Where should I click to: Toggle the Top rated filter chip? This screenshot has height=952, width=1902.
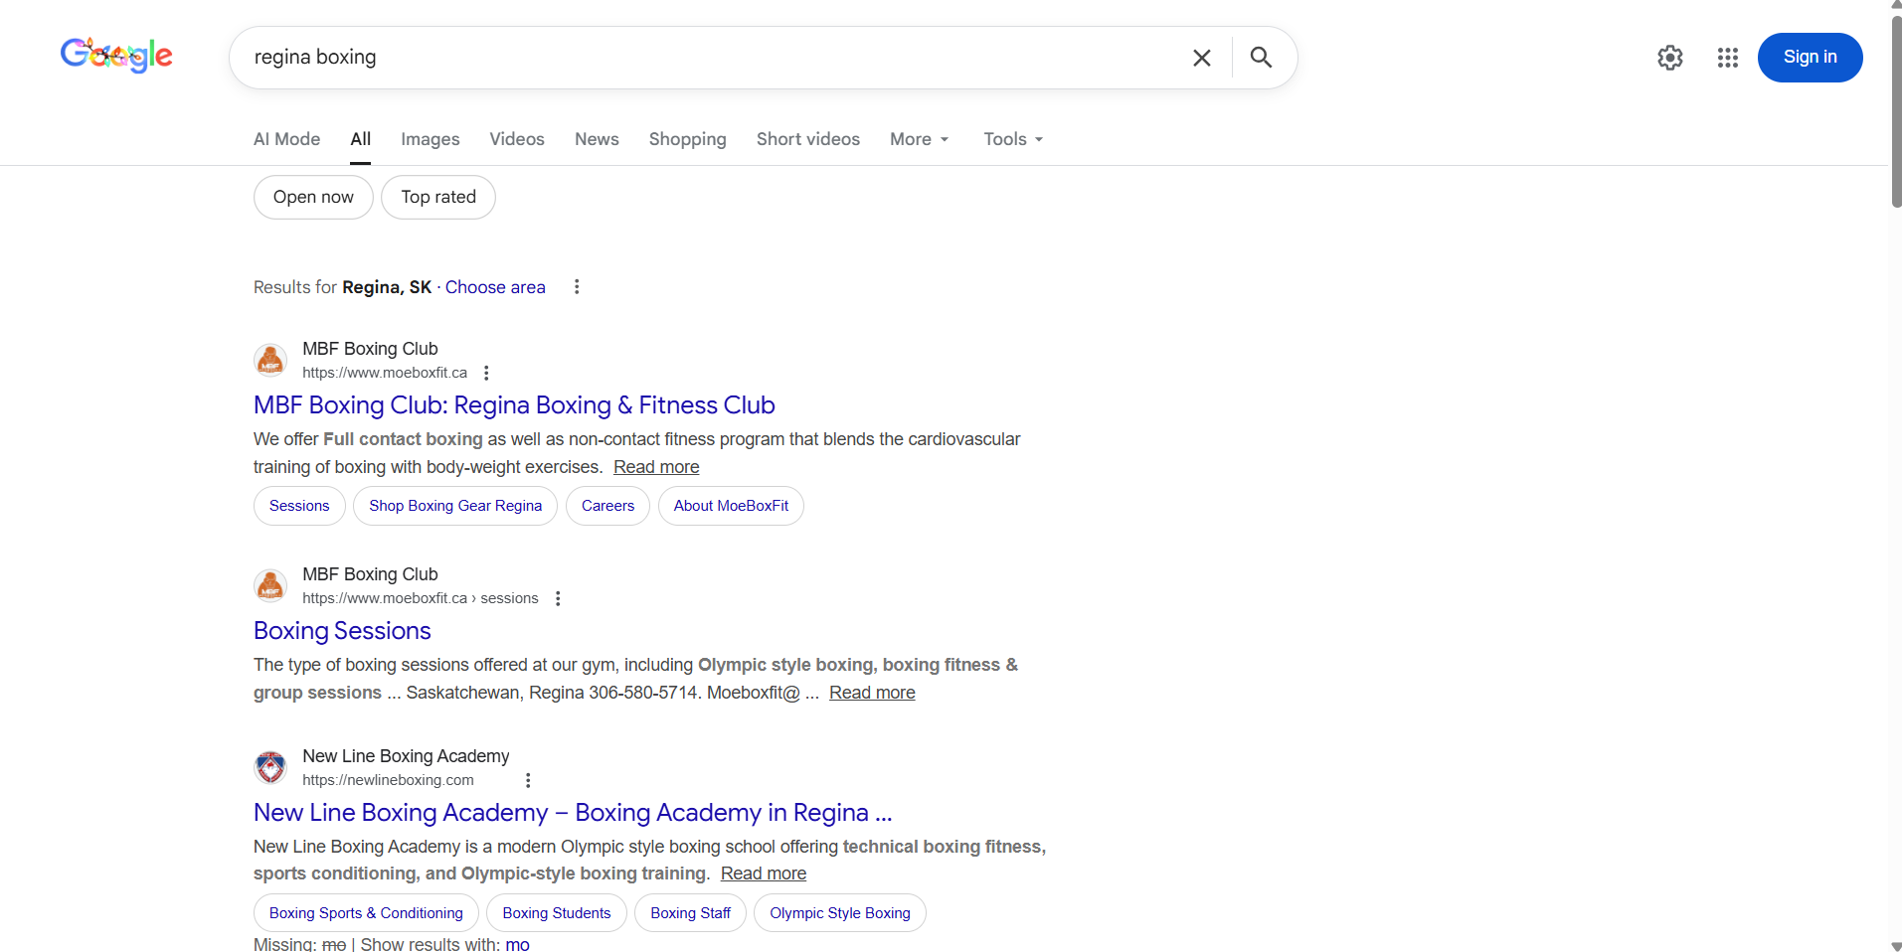[x=438, y=197]
